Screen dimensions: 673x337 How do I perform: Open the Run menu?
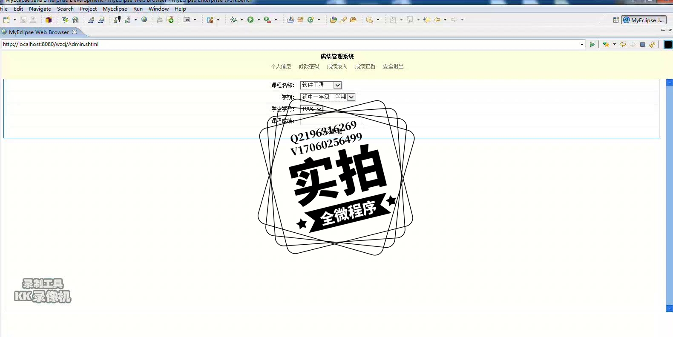pos(138,9)
